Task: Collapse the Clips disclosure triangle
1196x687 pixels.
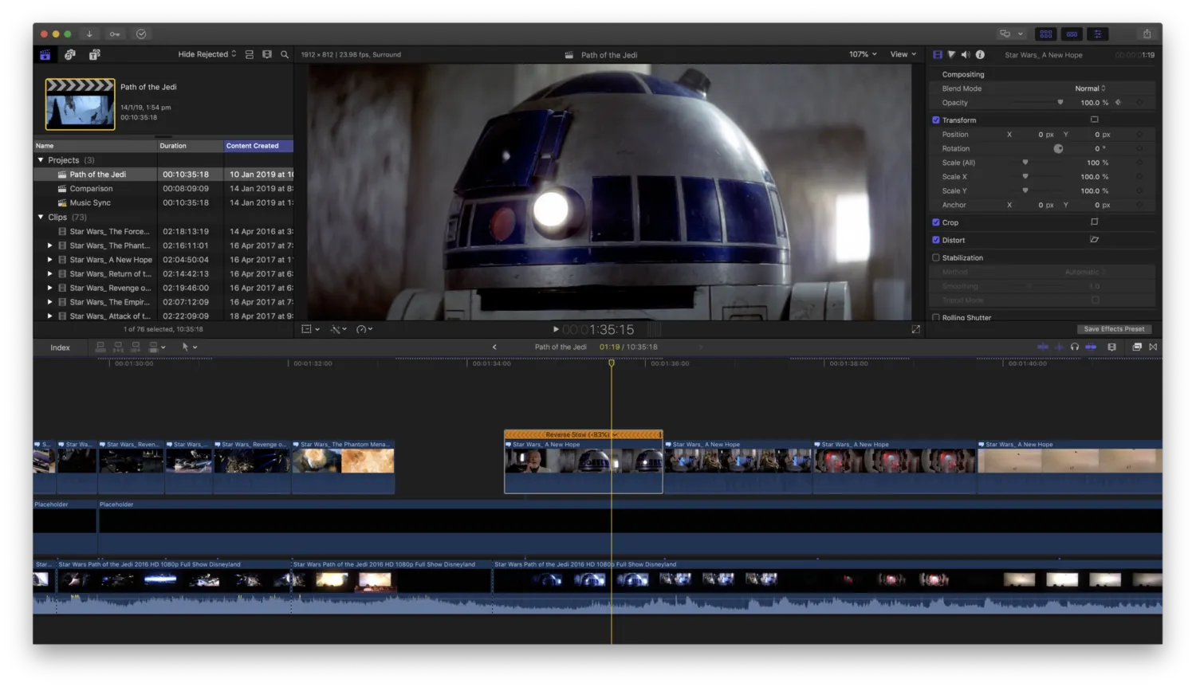Action: point(41,217)
